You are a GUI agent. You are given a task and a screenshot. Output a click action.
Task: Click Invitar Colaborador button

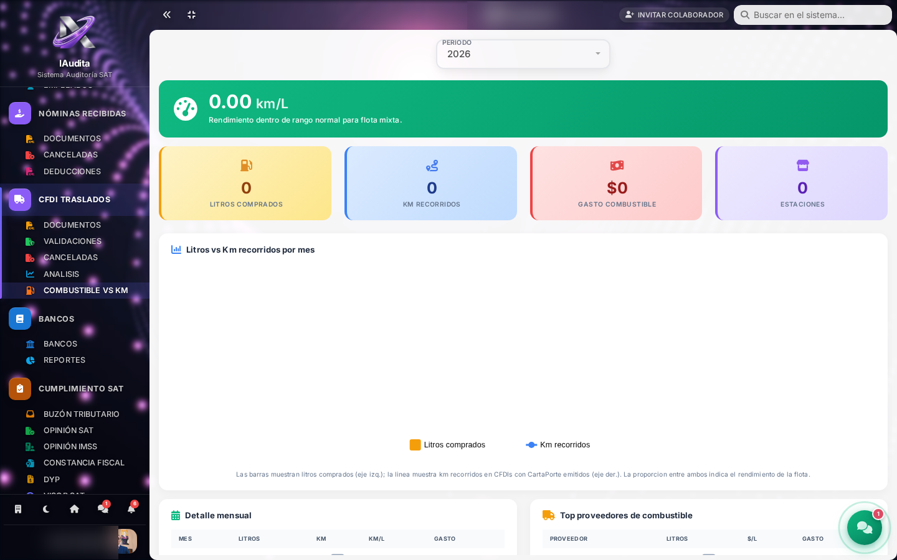(674, 15)
